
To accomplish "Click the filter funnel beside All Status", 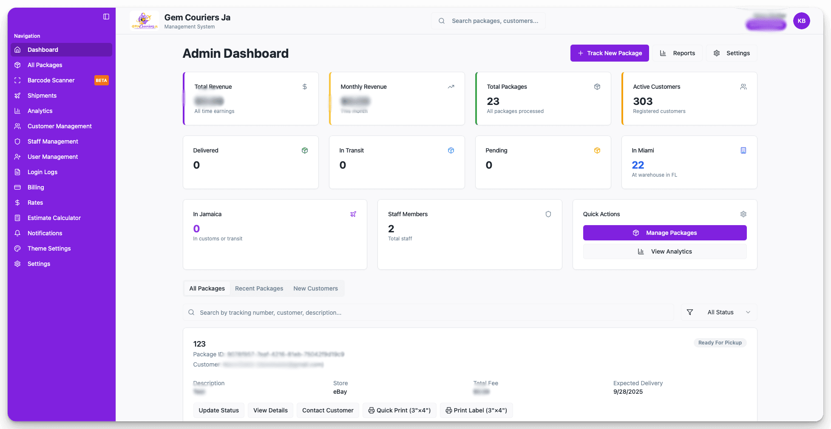I will coord(690,312).
